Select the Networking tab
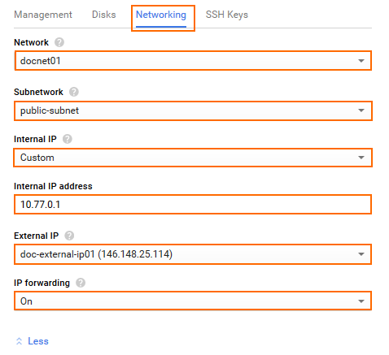The width and height of the screenshot is (389, 355). (161, 15)
